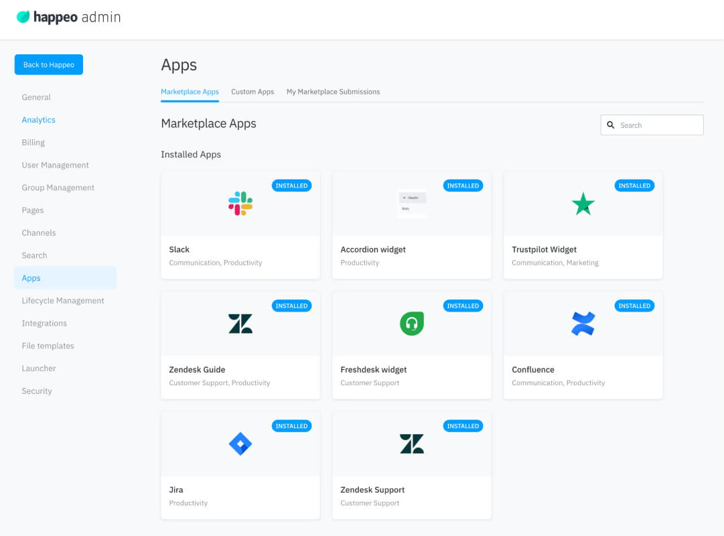Screen dimensions: 724x536
Task: Open the Confluence logo icon
Action: coord(583,324)
